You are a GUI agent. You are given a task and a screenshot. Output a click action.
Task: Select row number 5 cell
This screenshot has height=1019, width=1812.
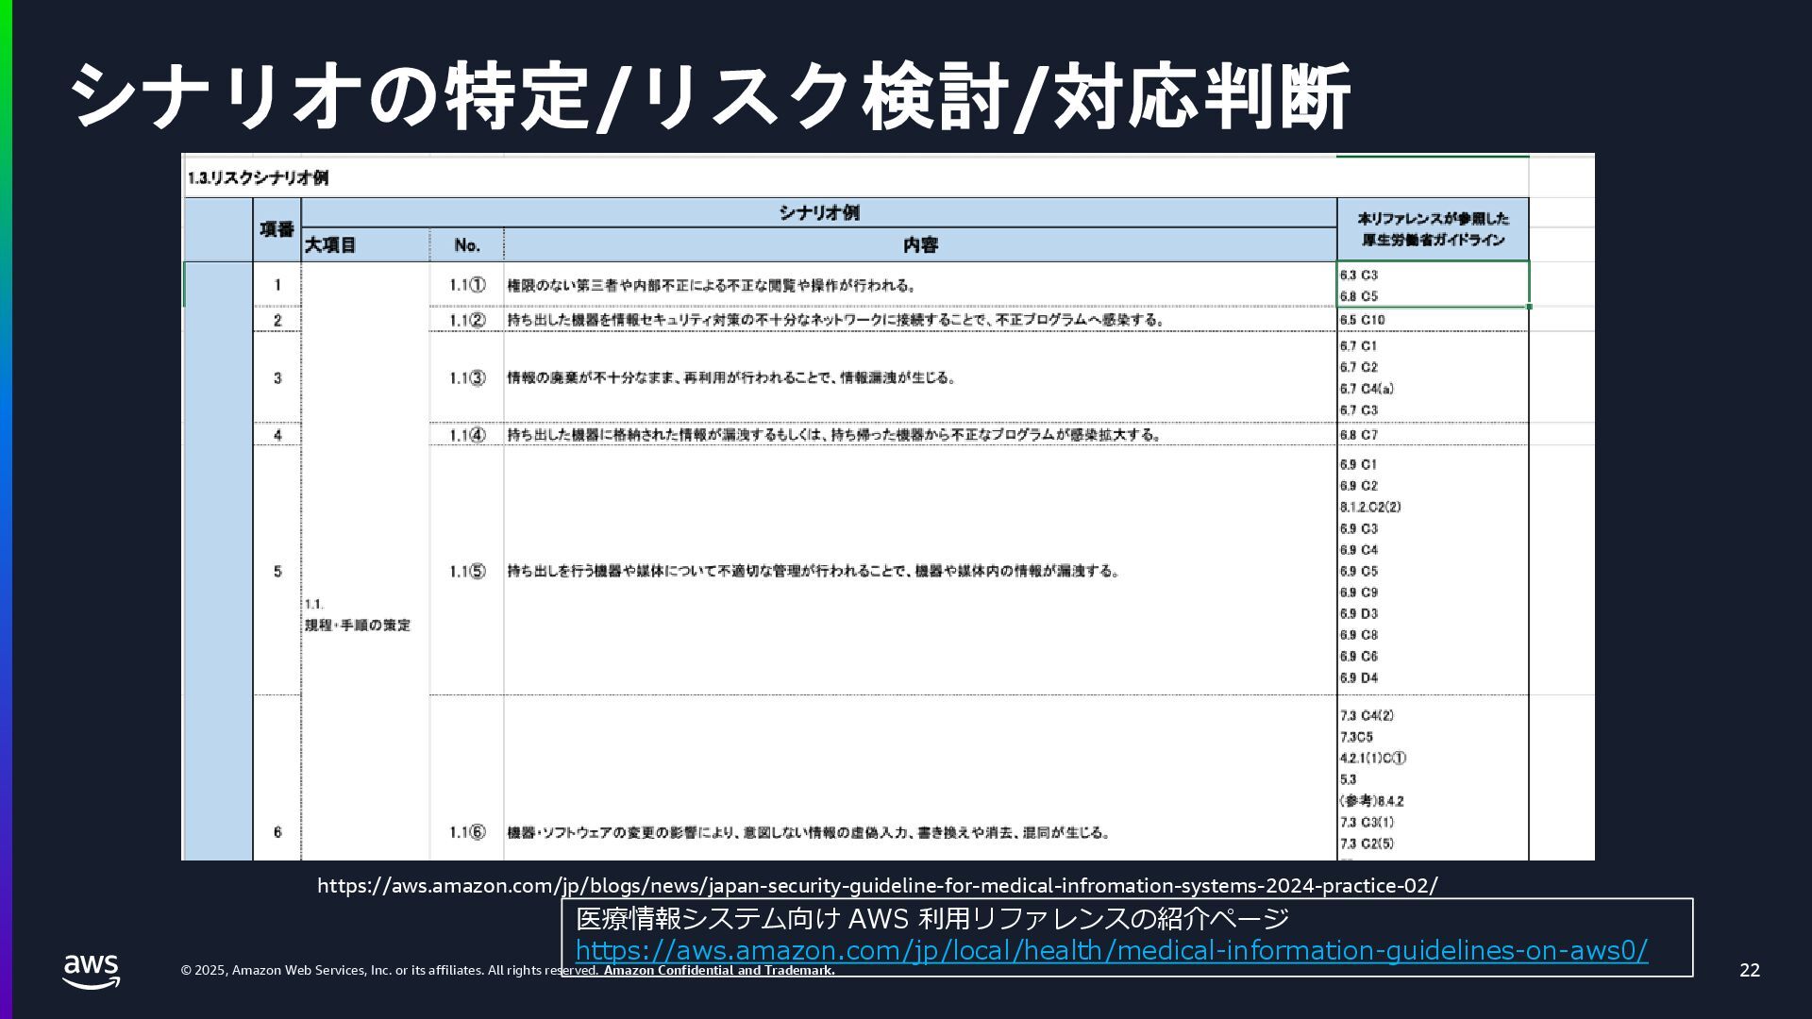click(277, 572)
